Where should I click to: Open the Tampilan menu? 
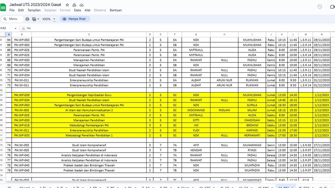(x=34, y=10)
